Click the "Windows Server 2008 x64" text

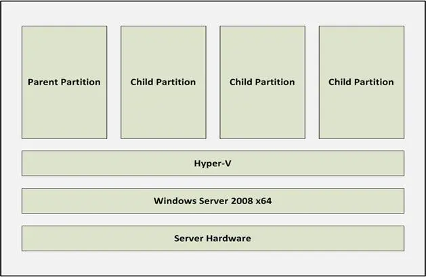click(213, 201)
